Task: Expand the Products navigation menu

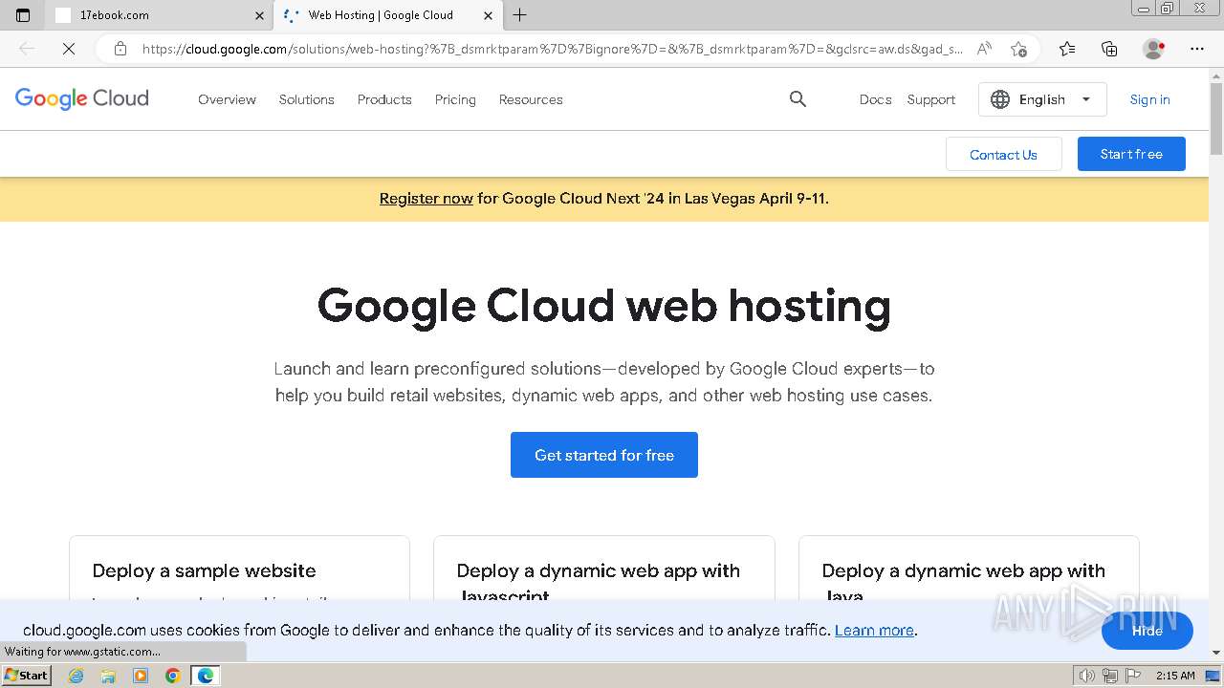Action: point(384,99)
